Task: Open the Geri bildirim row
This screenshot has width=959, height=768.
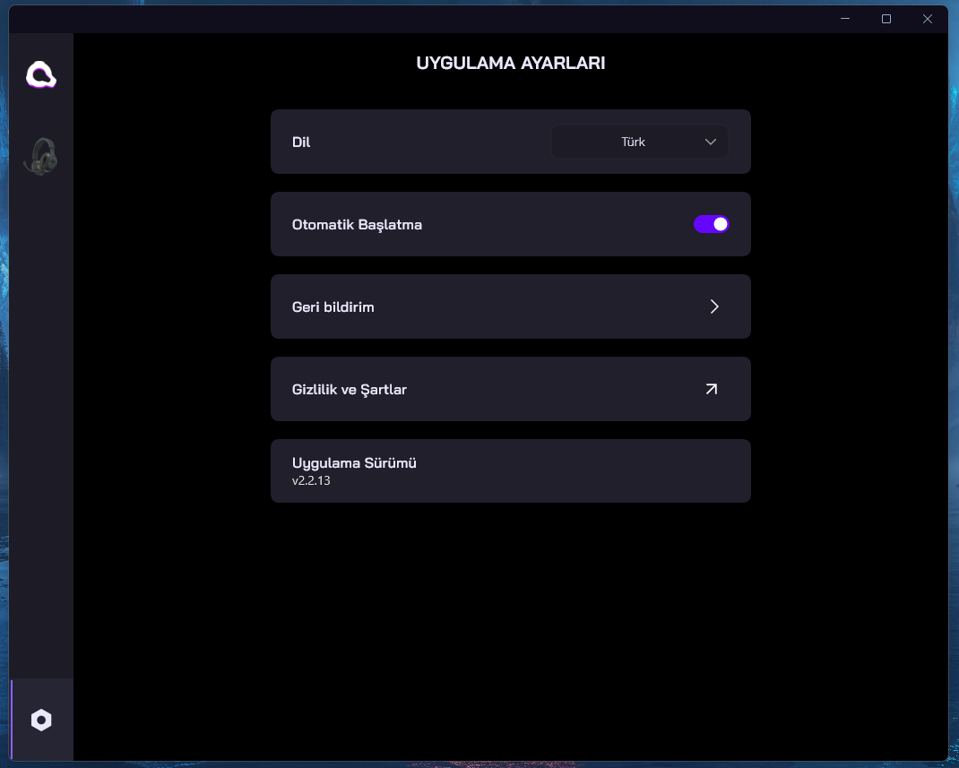Action: tap(510, 306)
